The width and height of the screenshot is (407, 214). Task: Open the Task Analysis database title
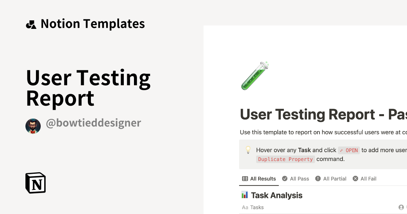pyautogui.click(x=276, y=195)
